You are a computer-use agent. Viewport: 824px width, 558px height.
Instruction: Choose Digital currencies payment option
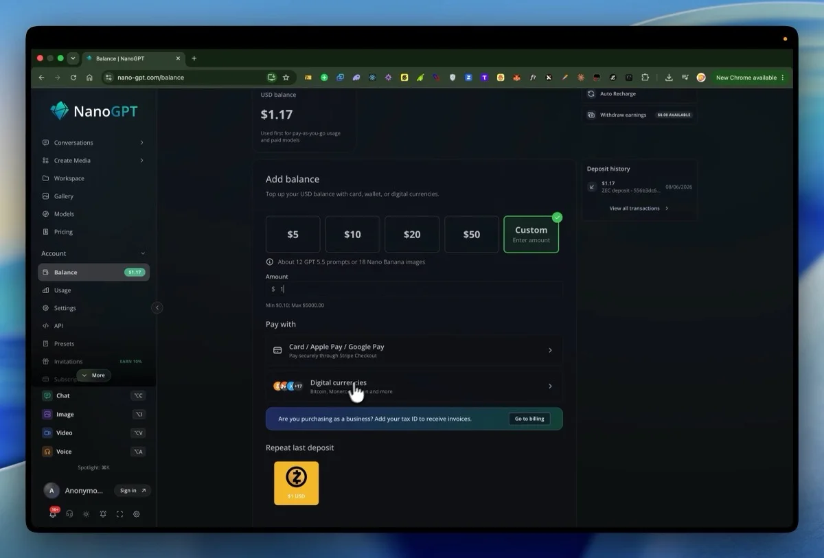pyautogui.click(x=414, y=386)
